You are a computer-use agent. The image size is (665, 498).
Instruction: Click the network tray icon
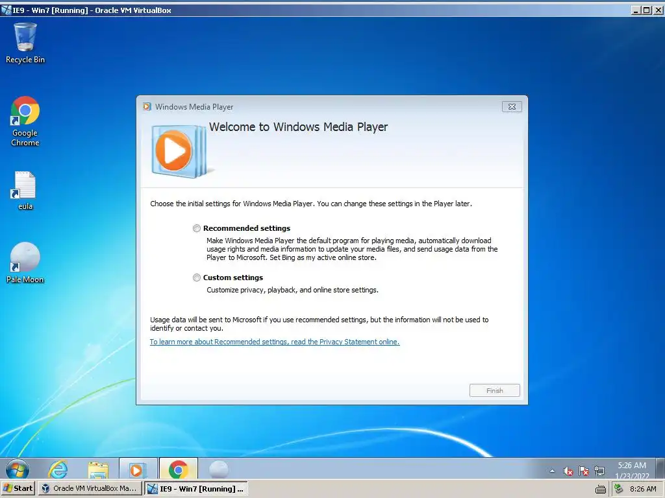599,471
